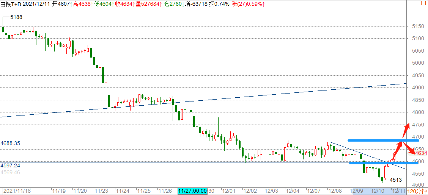Image resolution: width=428 pixels, height=195 pixels.
Task: Click the highlighted 11/27,00:00 time marker
Action: pos(192,192)
